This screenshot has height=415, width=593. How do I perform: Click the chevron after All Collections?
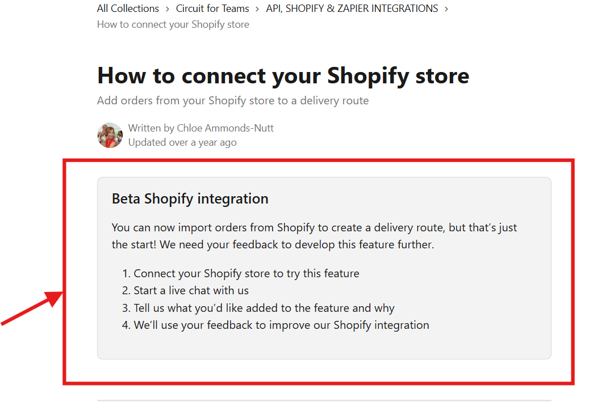pos(168,9)
